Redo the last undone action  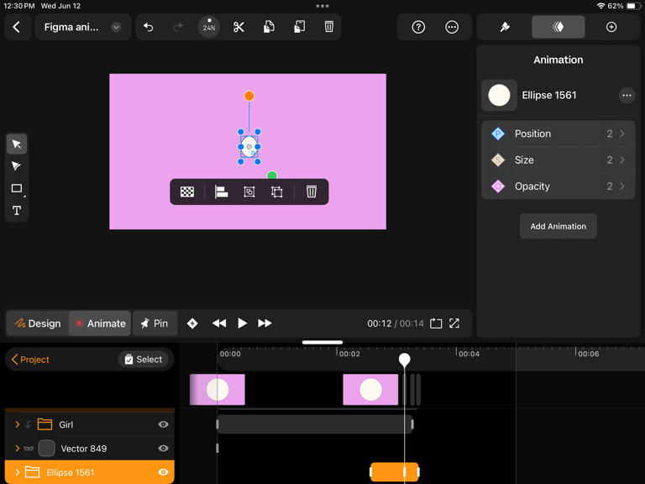(x=178, y=27)
